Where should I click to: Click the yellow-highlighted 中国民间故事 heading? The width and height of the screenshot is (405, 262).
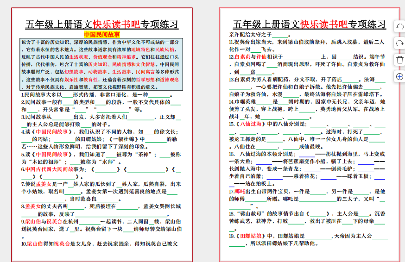(x=101, y=35)
